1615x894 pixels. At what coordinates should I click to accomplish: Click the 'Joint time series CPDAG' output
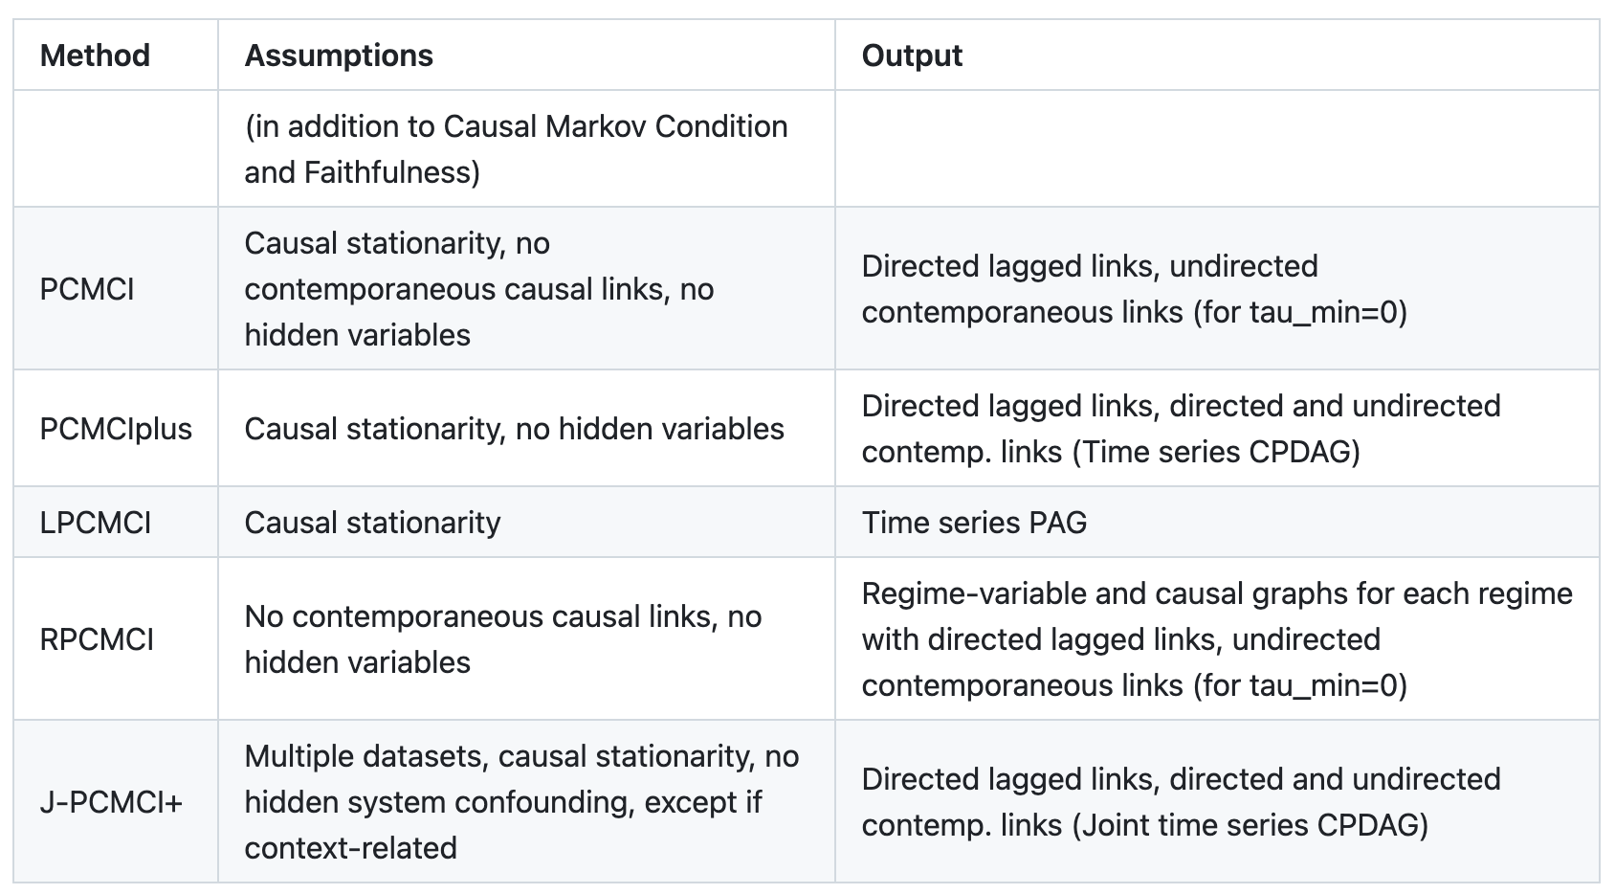[x=1250, y=825]
